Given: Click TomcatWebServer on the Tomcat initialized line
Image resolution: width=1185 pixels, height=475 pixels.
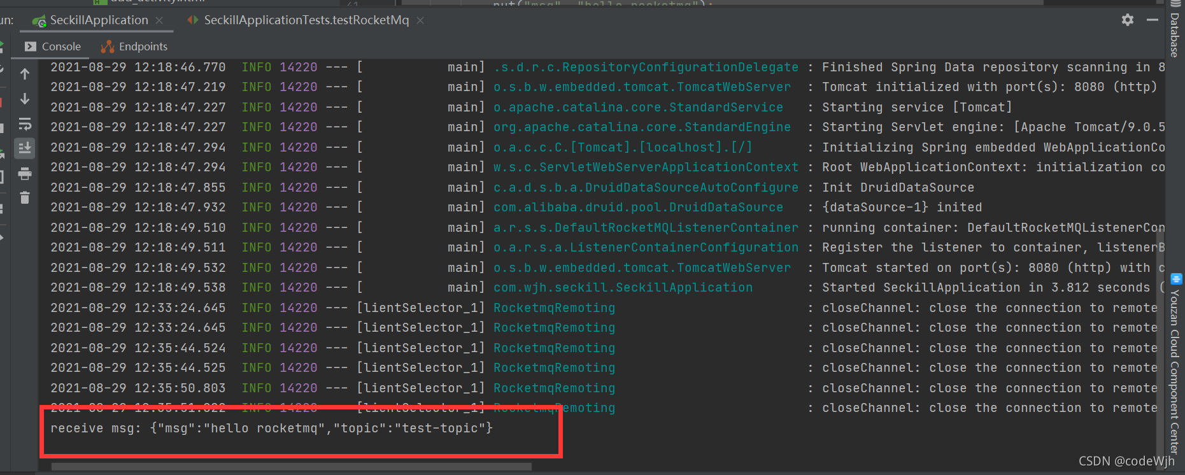Looking at the screenshot, I should tap(642, 87).
